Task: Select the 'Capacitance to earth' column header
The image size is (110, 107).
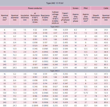Action: (65, 18)
